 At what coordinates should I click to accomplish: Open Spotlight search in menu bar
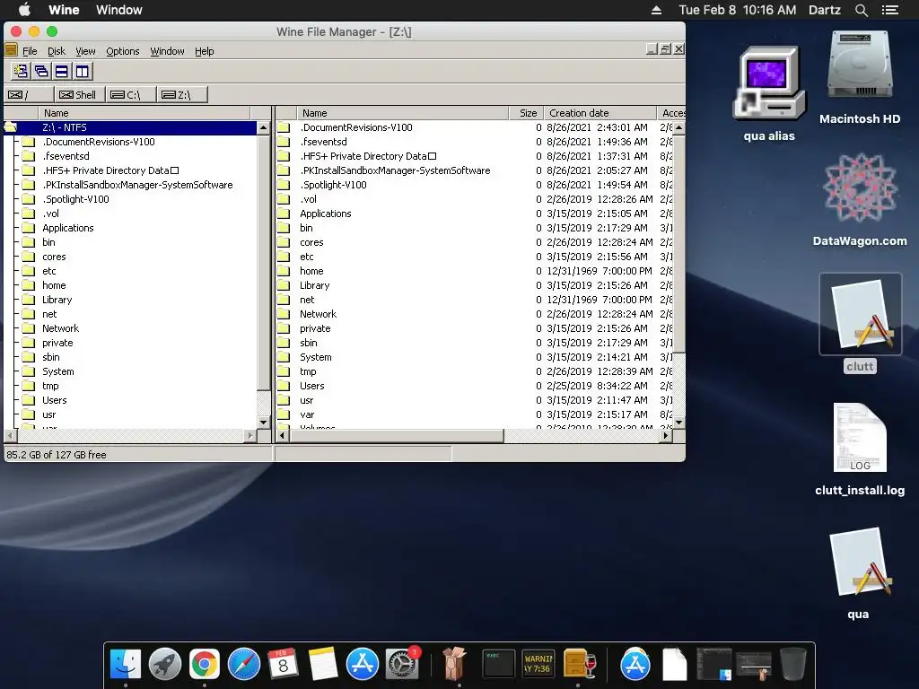click(861, 10)
